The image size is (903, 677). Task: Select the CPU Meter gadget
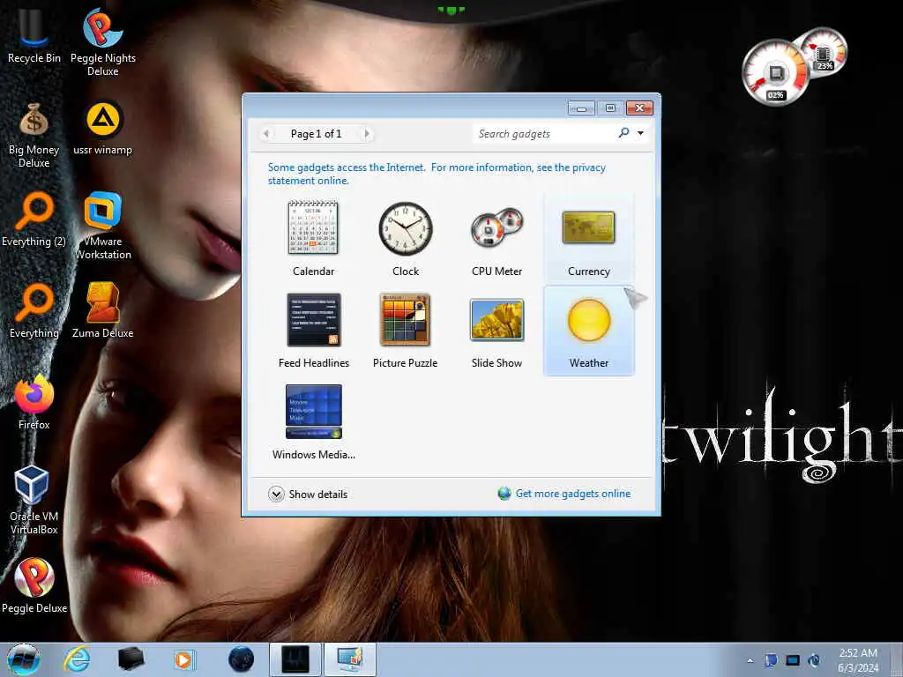point(497,238)
